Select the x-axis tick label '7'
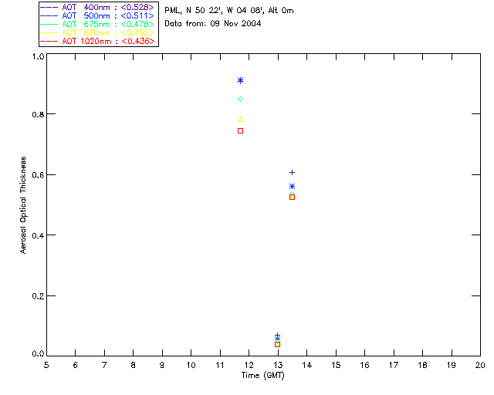Viewport: 494px width, 395px height. [x=104, y=365]
